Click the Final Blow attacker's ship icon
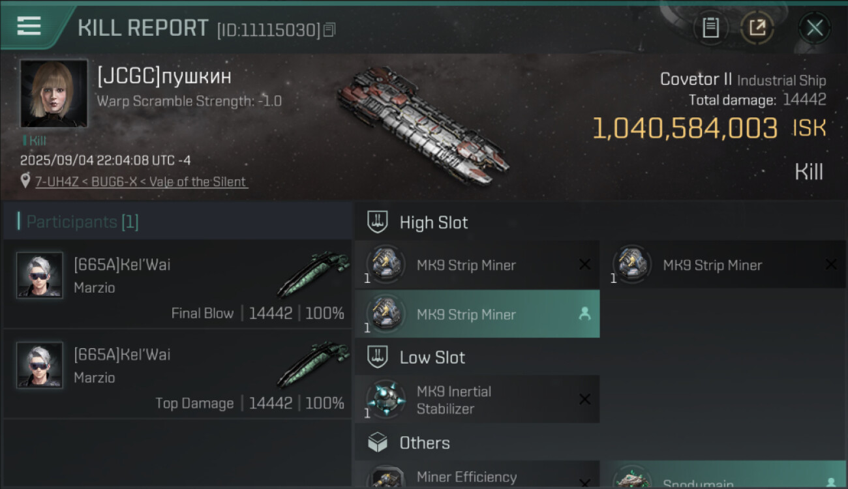 pos(314,274)
